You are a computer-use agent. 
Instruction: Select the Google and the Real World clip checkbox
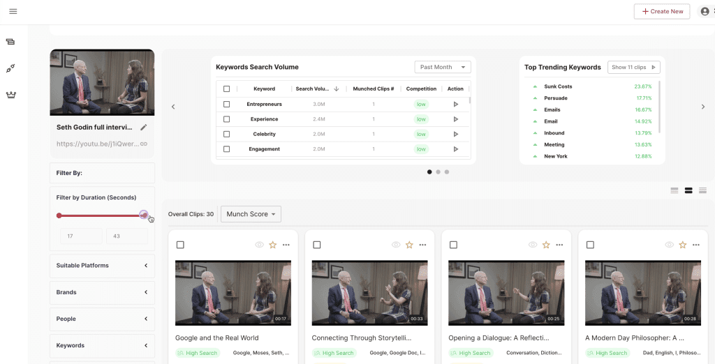(181, 245)
